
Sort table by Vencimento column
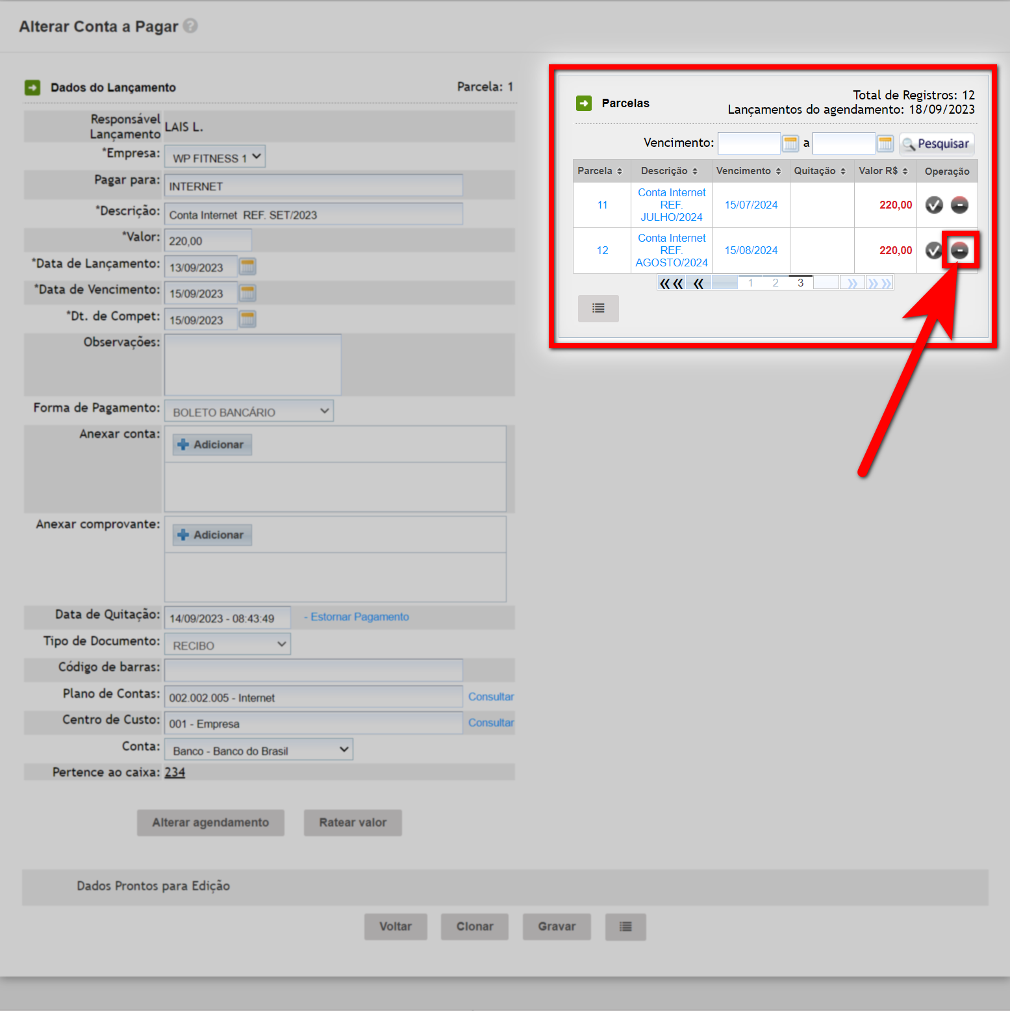(750, 171)
